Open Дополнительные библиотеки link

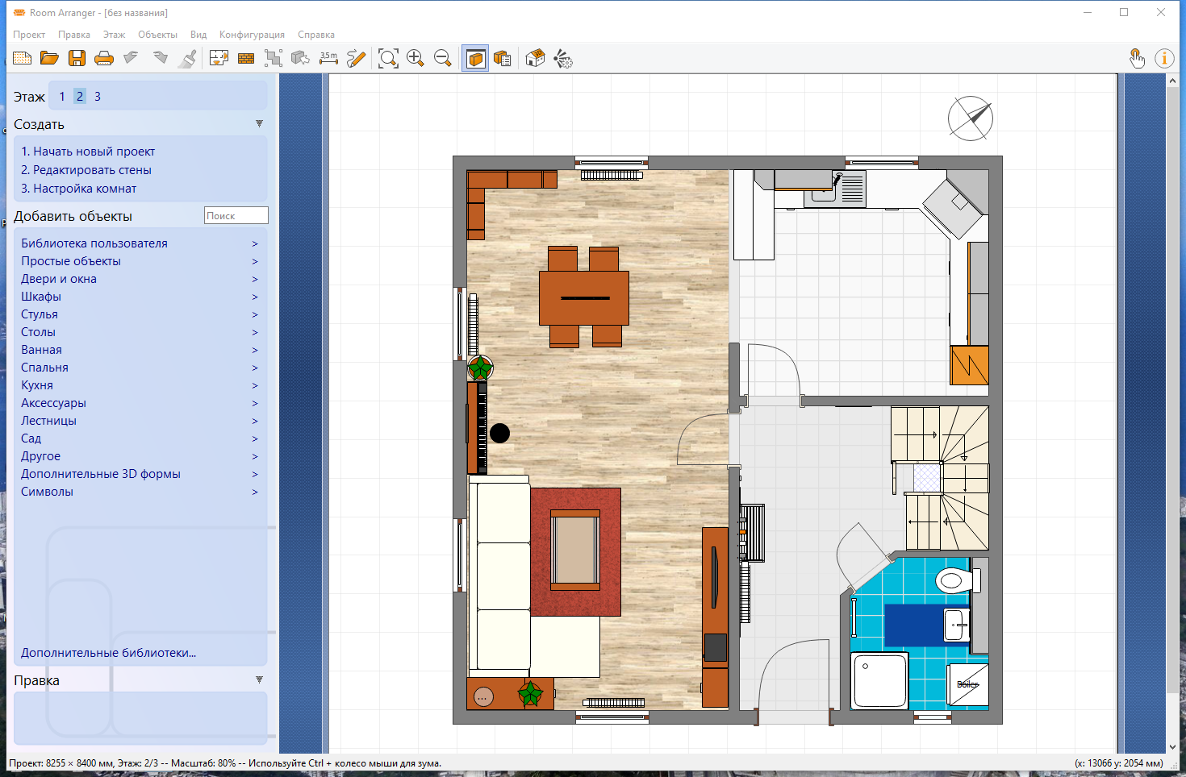tap(109, 653)
